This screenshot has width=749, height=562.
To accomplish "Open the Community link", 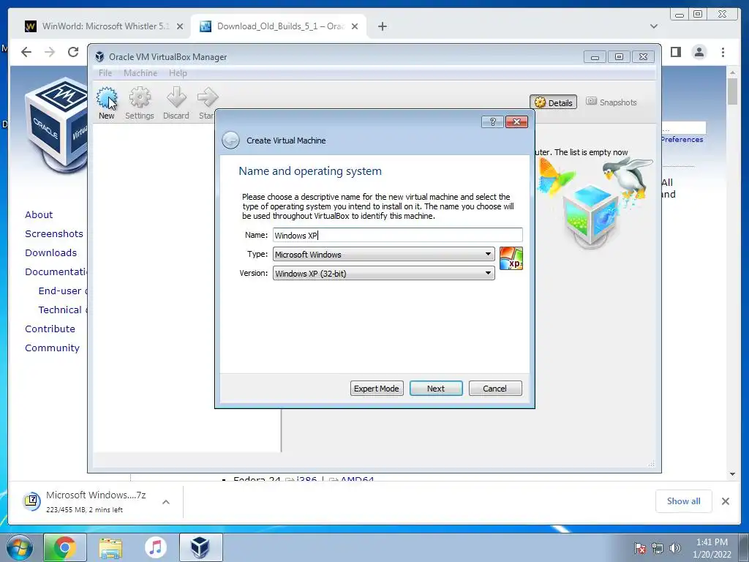I will coord(52,348).
